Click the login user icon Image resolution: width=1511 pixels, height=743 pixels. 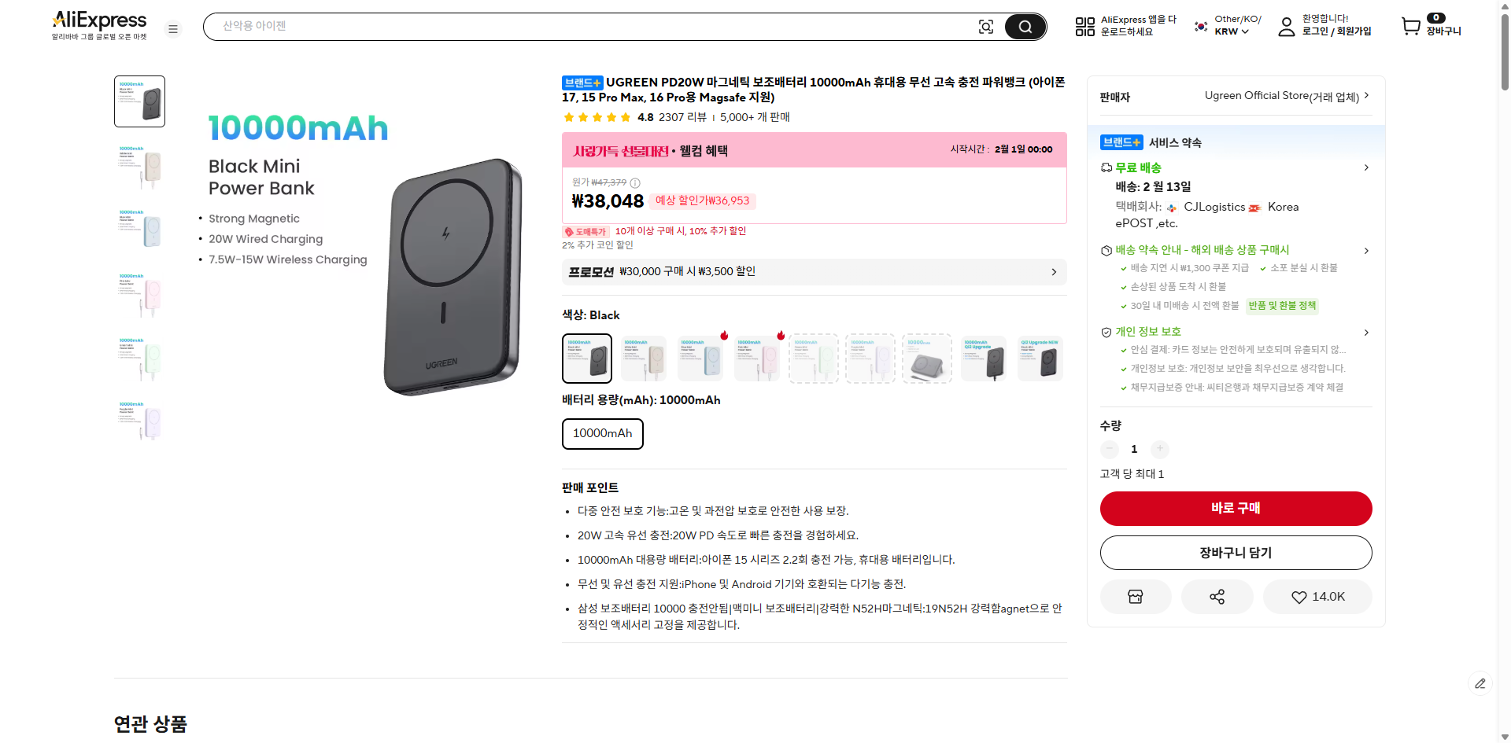[1287, 26]
